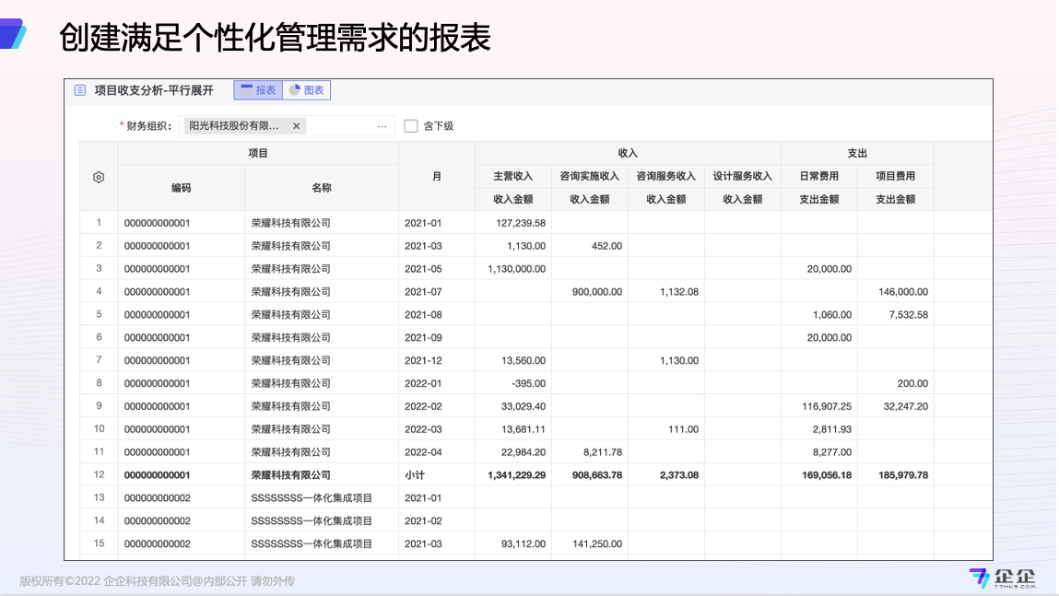Enable the 含下级 checkbox

pos(411,126)
